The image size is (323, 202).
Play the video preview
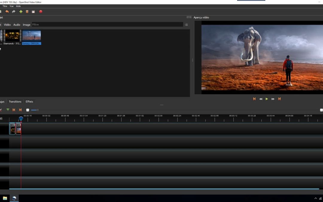tap(267, 99)
